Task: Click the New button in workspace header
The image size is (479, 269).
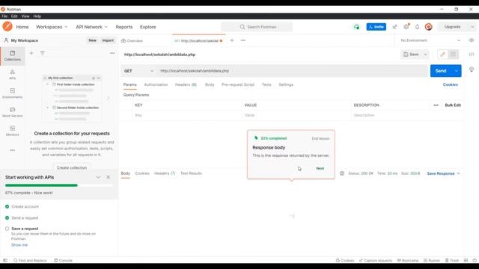Action: (92, 40)
